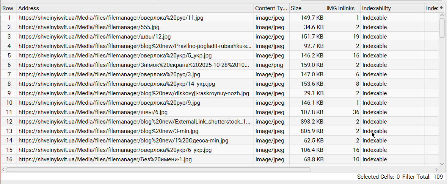
Task: Sort by the Address column header
Action: point(135,8)
